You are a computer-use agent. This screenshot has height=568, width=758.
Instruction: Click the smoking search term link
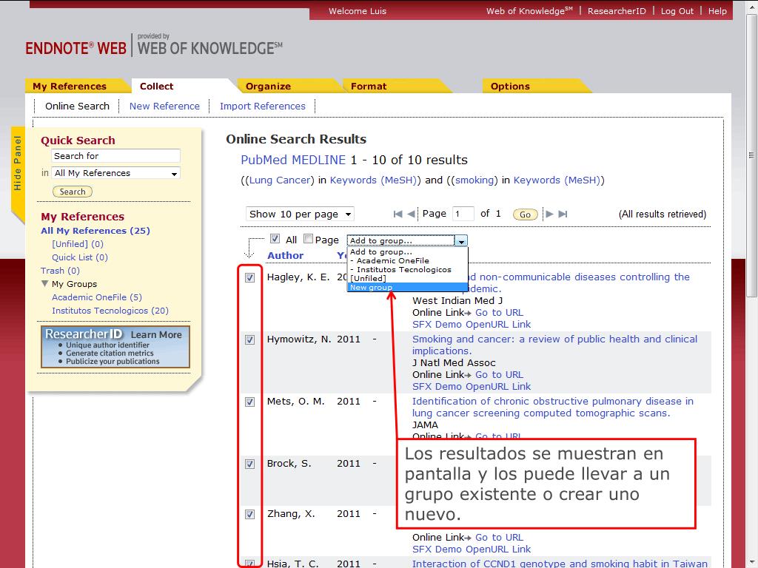click(475, 180)
